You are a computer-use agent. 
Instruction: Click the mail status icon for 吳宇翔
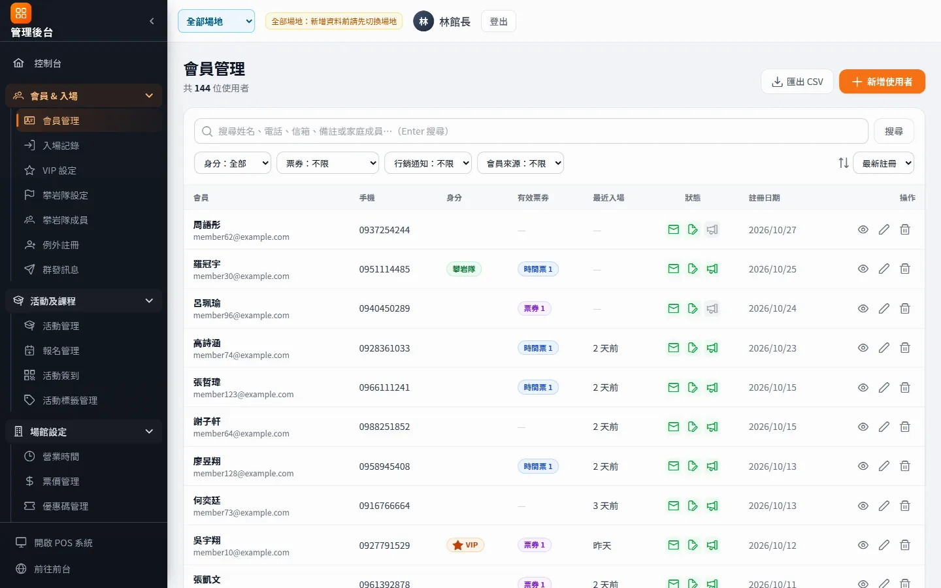(673, 545)
